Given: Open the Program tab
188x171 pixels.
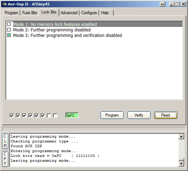Looking at the screenshot, I should click(x=11, y=13).
